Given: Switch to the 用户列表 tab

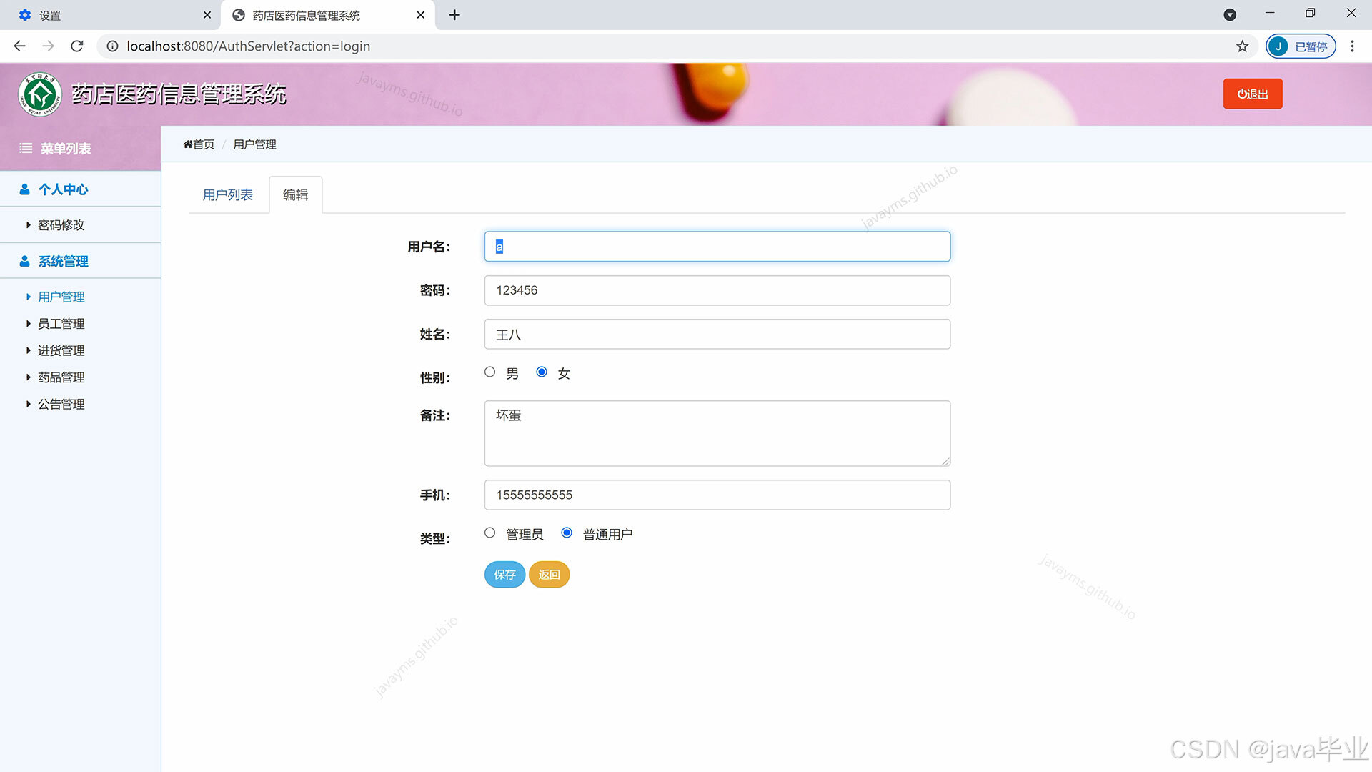Looking at the screenshot, I should click(228, 194).
